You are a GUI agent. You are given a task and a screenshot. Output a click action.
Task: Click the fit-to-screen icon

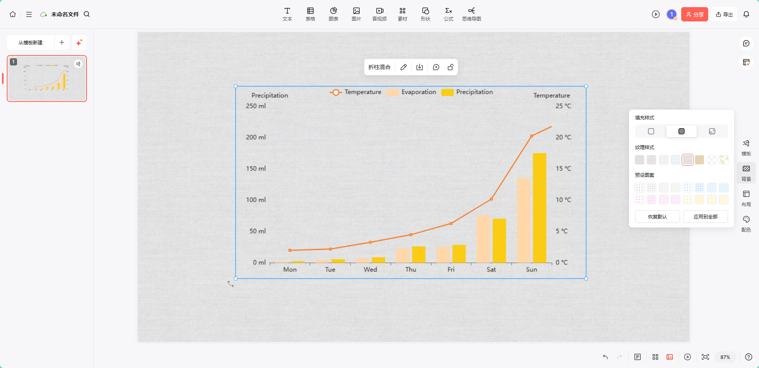click(705, 357)
